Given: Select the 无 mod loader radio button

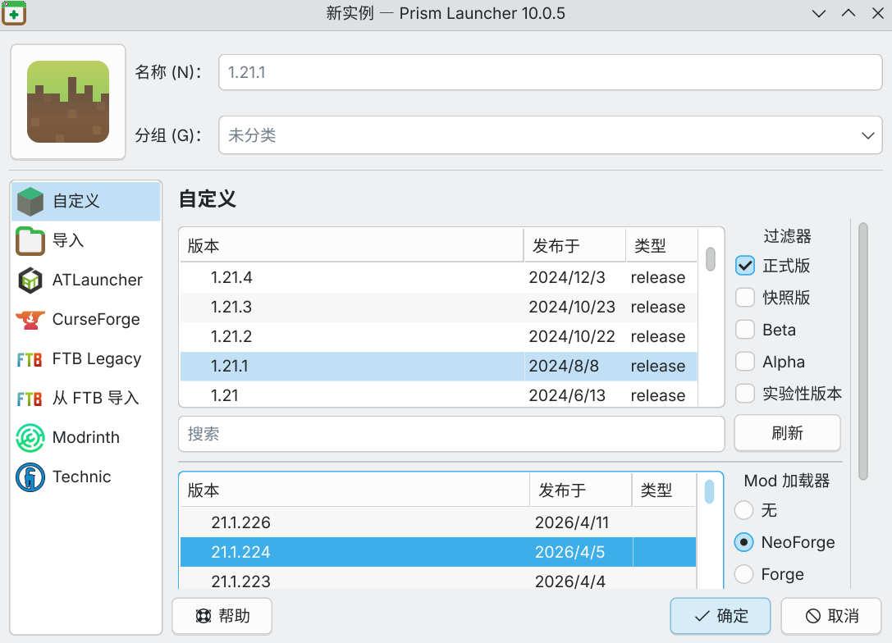Looking at the screenshot, I should pos(744,510).
